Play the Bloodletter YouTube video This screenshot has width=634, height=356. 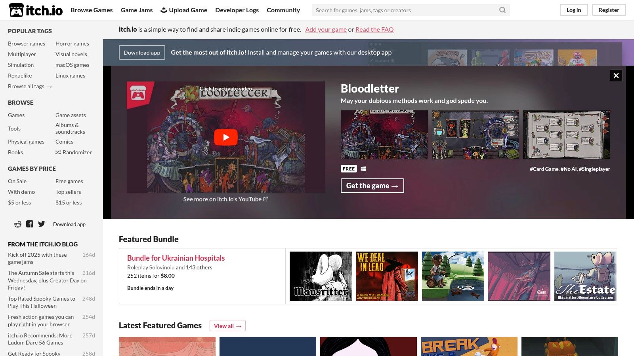(x=226, y=137)
